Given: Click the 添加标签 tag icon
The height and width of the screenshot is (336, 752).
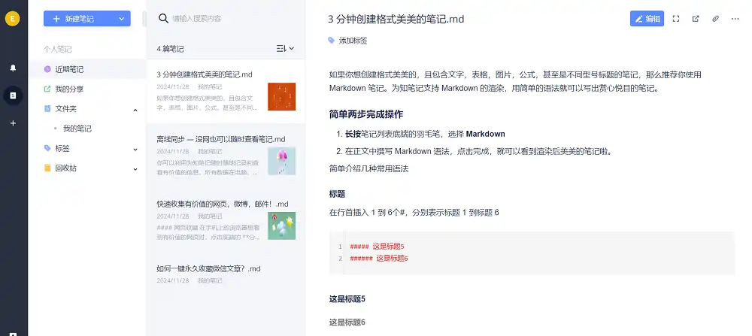Looking at the screenshot, I should pyautogui.click(x=332, y=41).
